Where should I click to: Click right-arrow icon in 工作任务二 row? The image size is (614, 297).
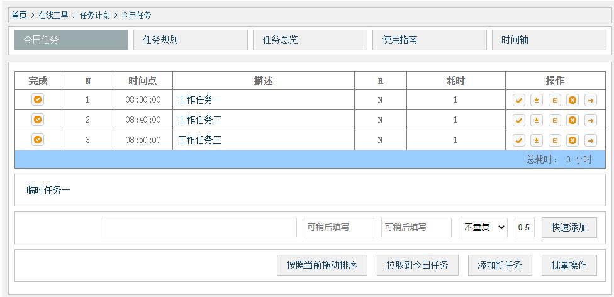point(591,120)
